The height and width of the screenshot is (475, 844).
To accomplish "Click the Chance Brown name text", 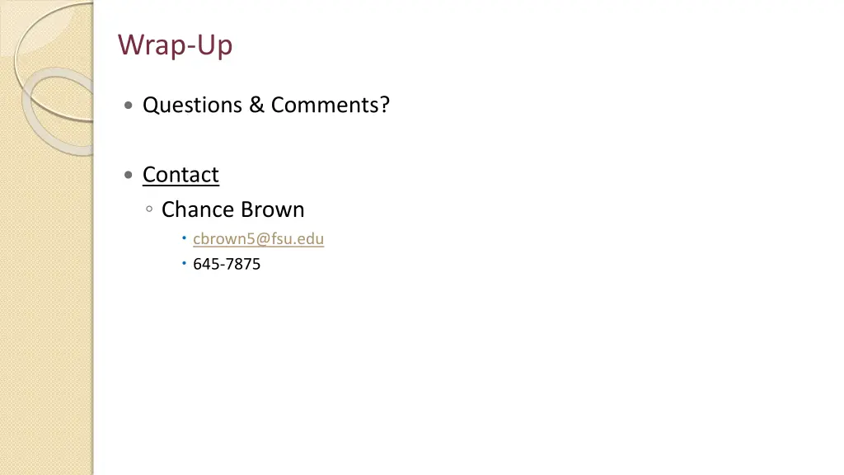I will [232, 209].
